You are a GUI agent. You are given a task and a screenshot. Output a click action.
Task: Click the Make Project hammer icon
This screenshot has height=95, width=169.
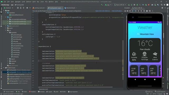point(102,5)
